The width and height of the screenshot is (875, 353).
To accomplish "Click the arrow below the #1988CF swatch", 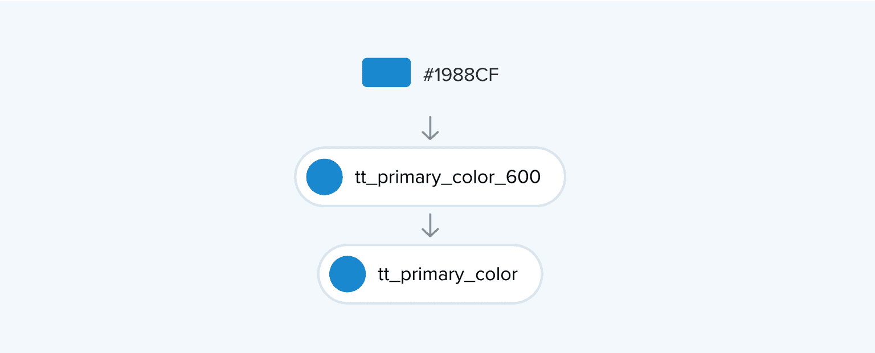I will [430, 128].
